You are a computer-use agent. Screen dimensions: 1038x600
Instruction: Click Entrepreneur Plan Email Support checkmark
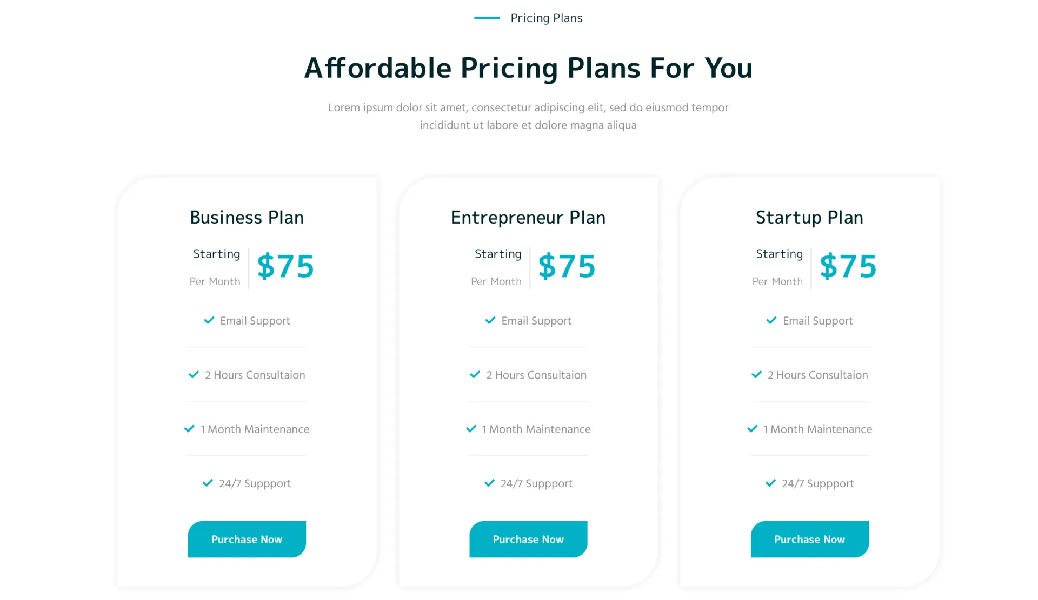click(x=490, y=321)
